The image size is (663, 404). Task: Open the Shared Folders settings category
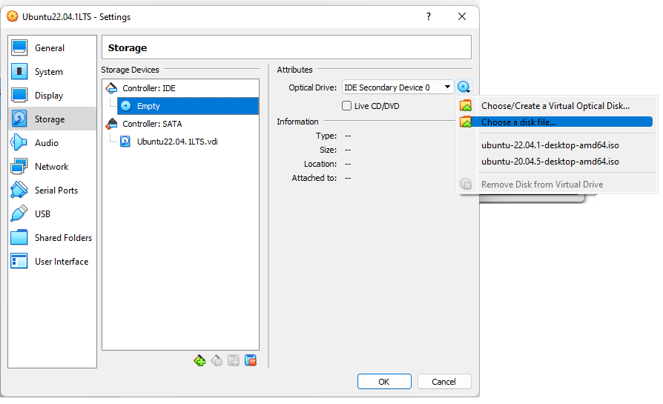pos(63,238)
